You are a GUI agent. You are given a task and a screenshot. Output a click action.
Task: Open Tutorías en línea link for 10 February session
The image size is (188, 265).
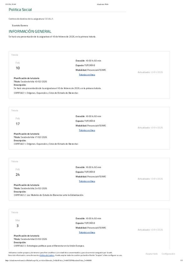click(87, 75)
